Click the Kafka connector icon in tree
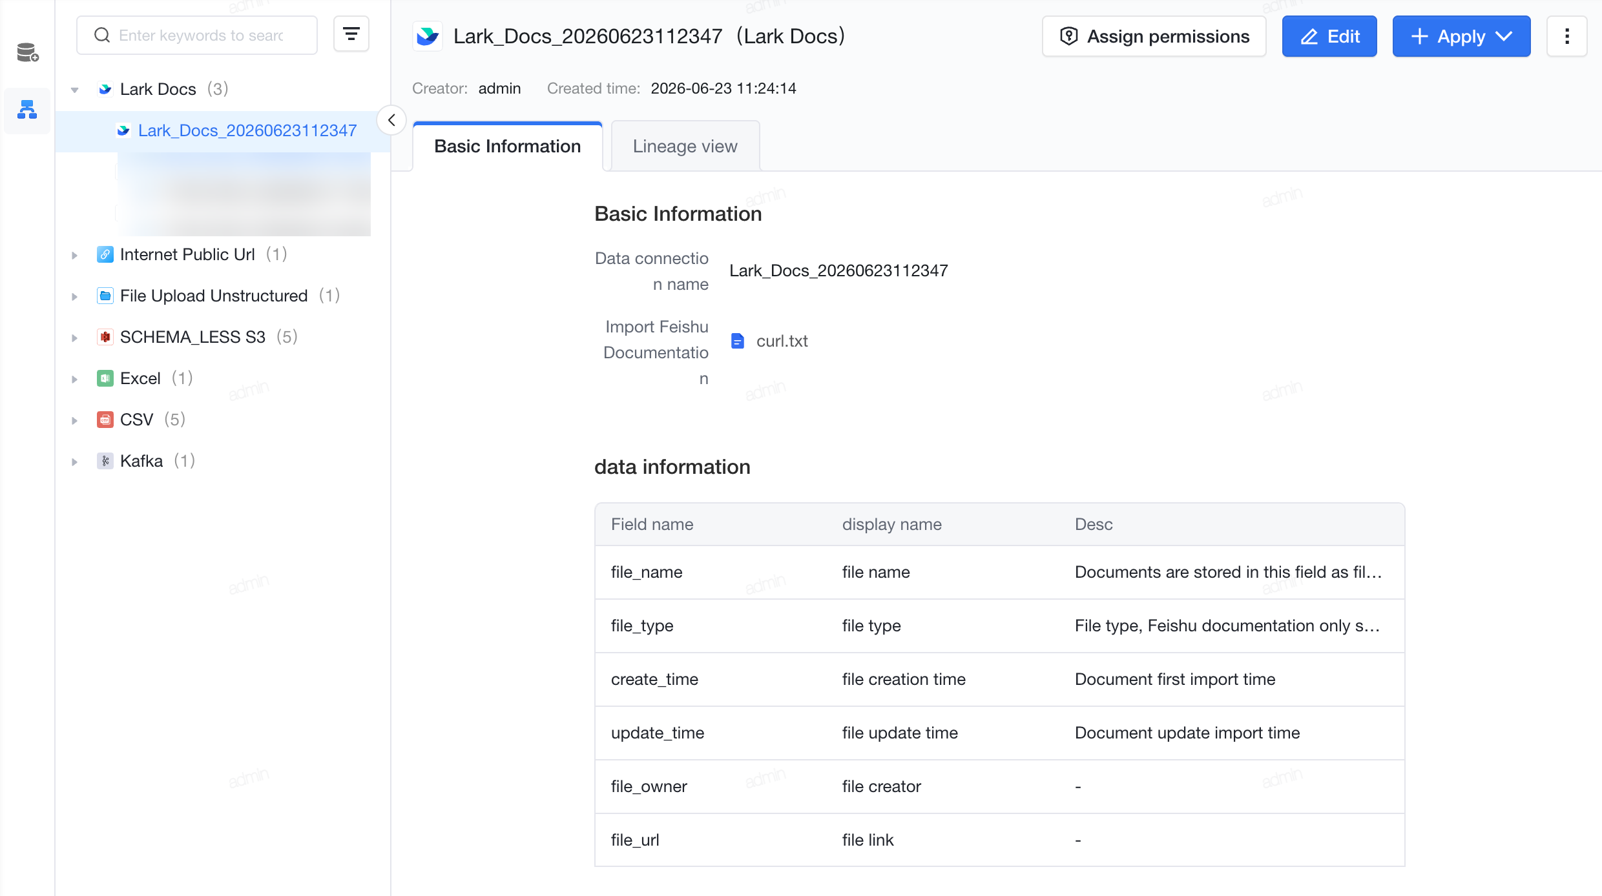 pyautogui.click(x=105, y=461)
